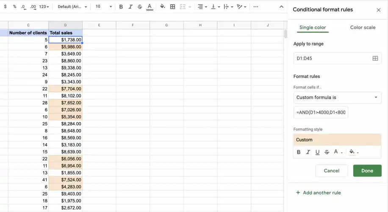Format as percent in toolbar

(14, 7)
